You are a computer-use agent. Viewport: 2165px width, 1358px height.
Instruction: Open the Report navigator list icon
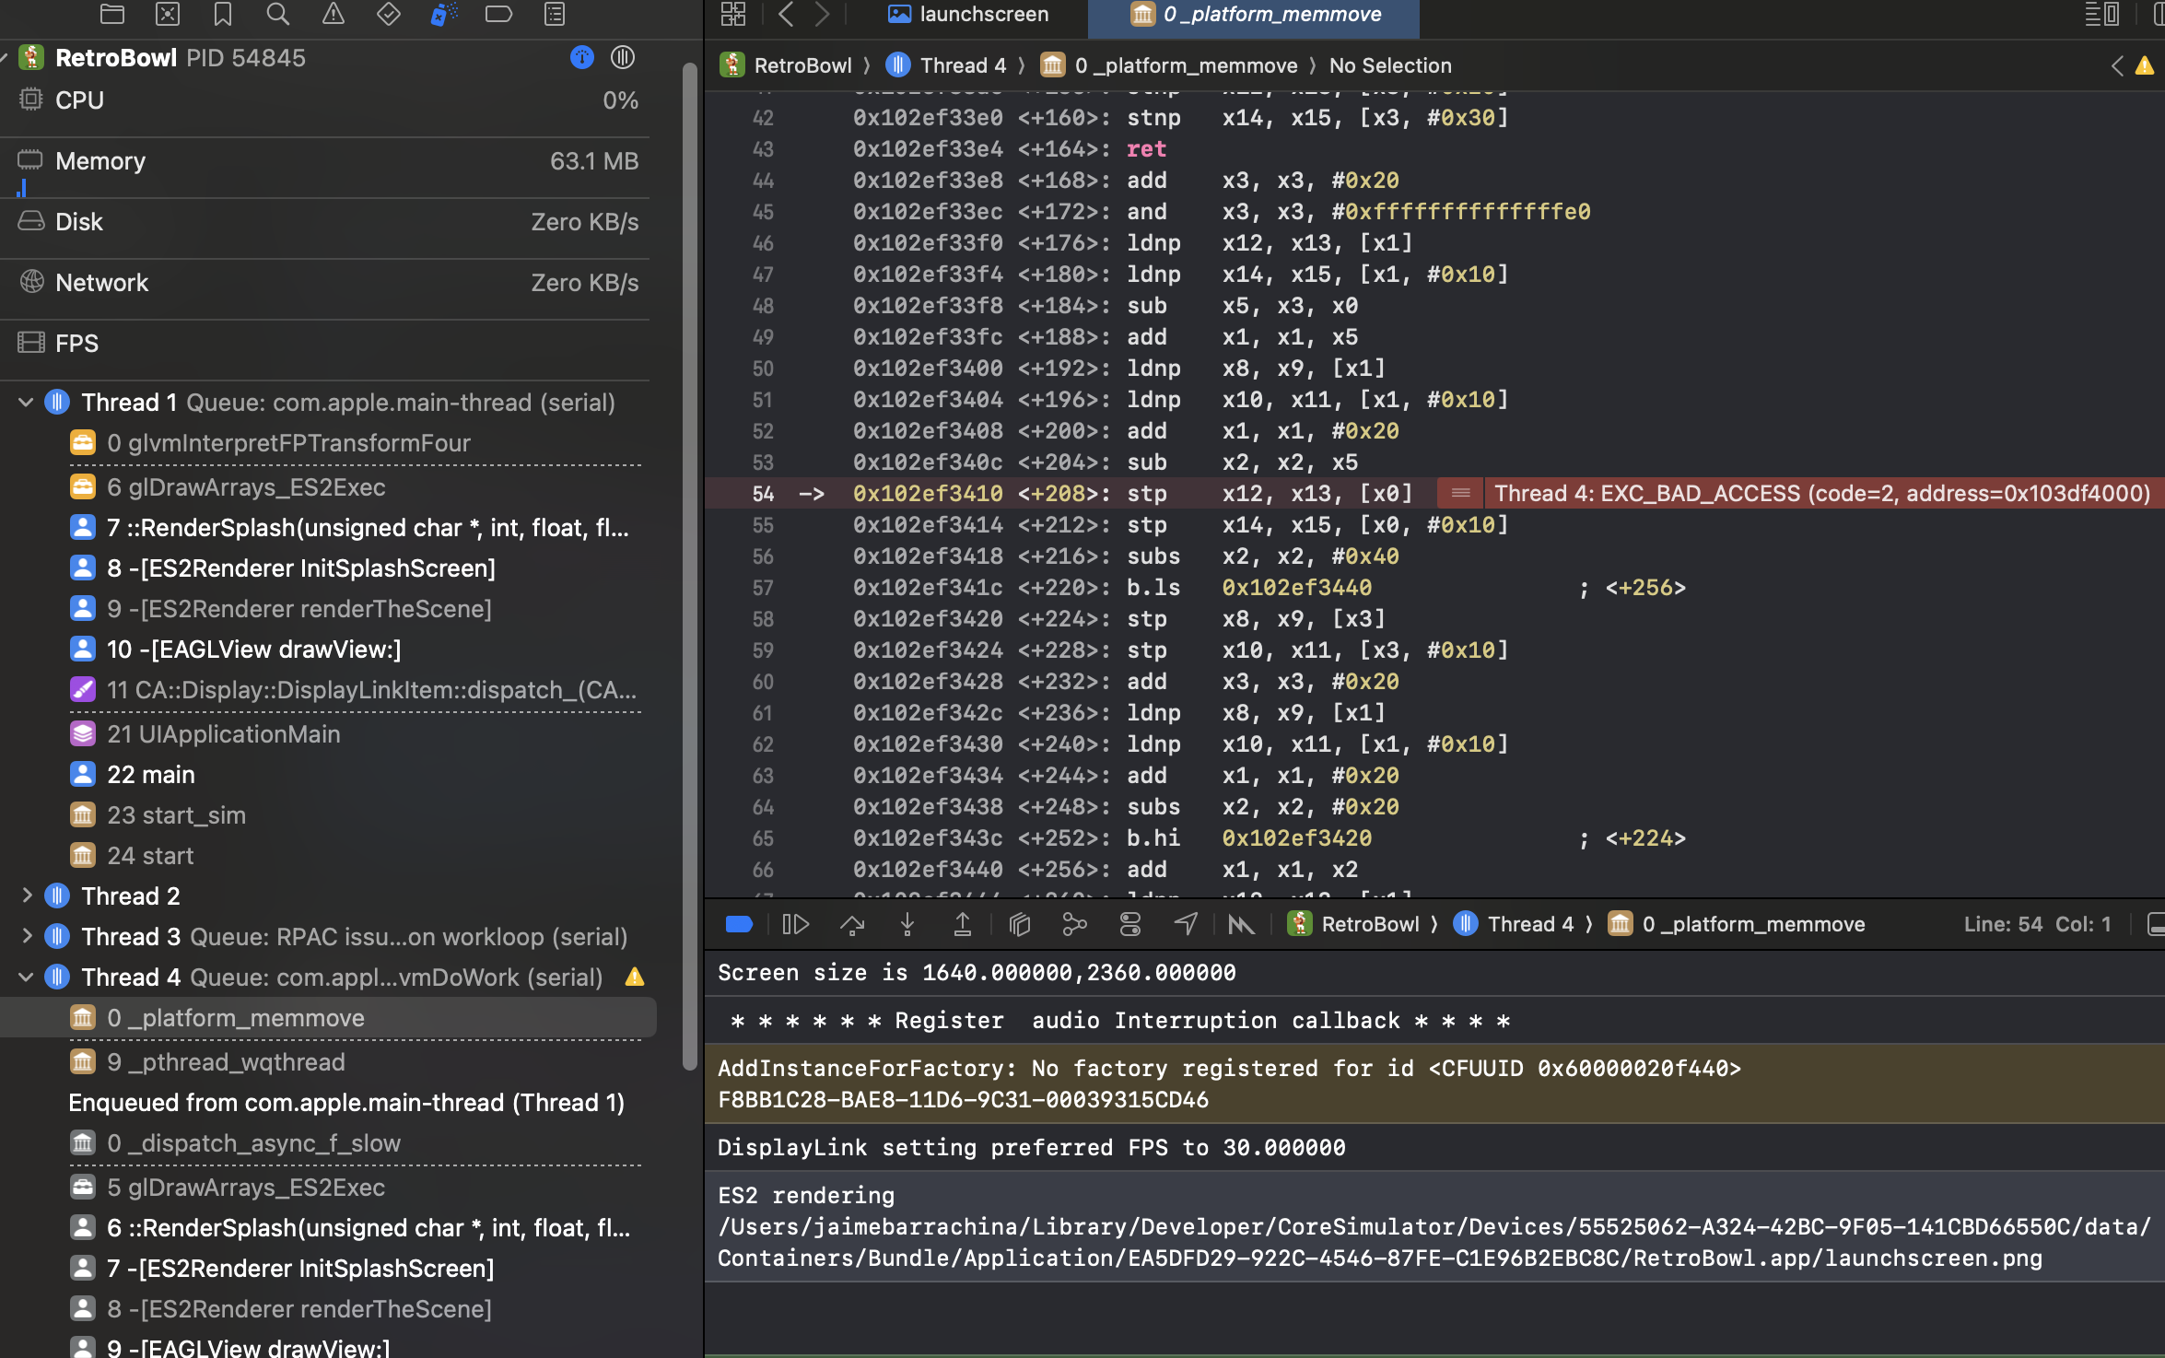[x=555, y=14]
